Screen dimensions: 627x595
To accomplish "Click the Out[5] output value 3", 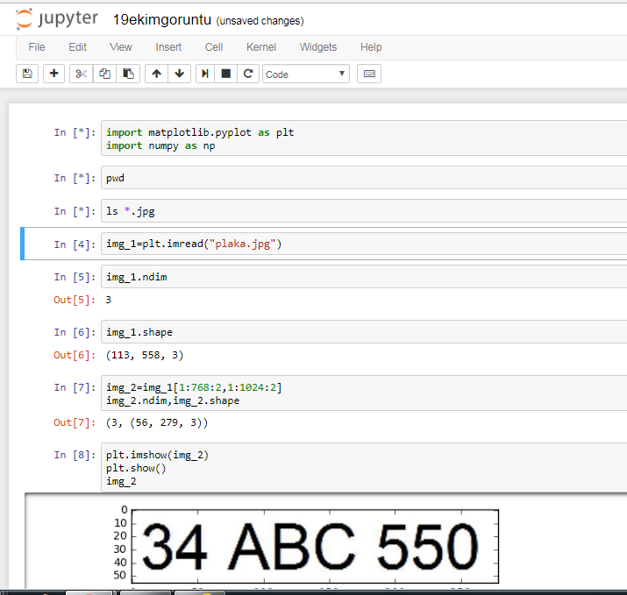I will 109,300.
